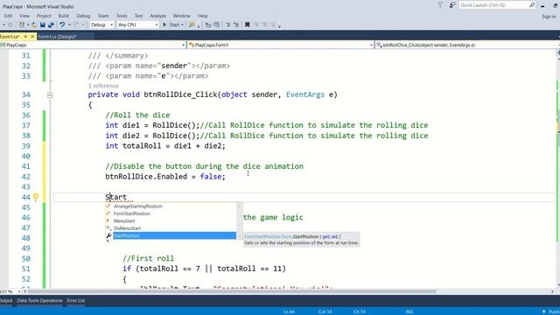Screen dimensions: 560x315
Task: Select the Form1.cs code tab
Action: click(10, 37)
